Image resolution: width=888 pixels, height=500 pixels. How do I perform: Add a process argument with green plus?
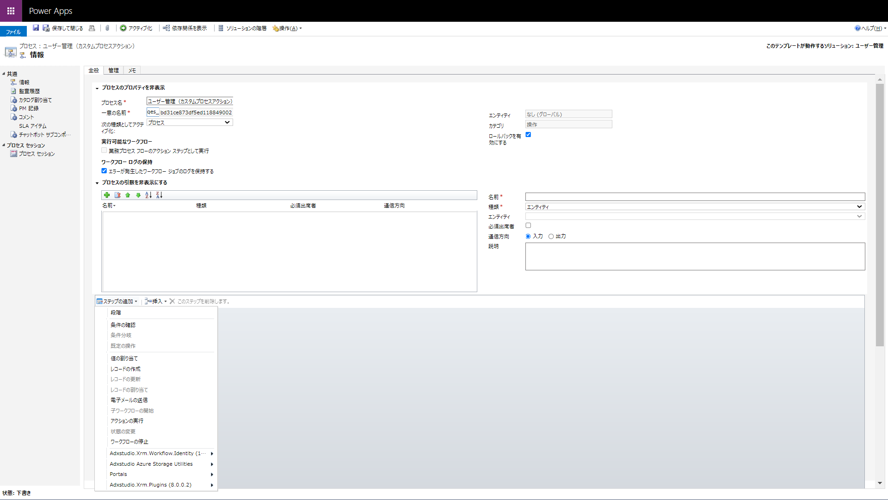click(x=107, y=195)
